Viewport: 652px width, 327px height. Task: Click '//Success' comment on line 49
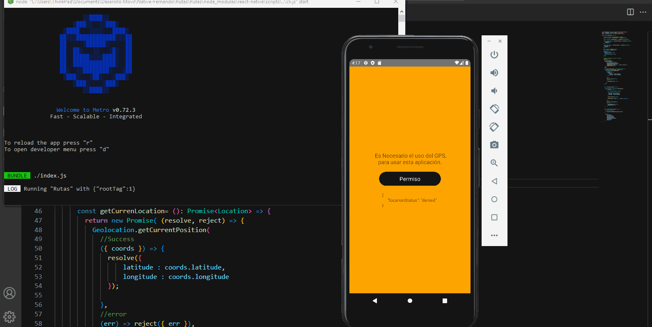pos(117,239)
